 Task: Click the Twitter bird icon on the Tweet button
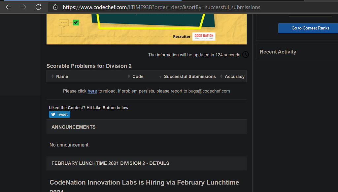(x=54, y=114)
